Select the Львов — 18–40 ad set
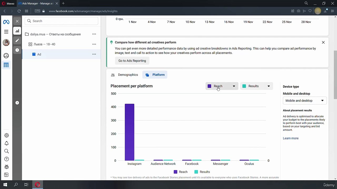 coord(61,44)
